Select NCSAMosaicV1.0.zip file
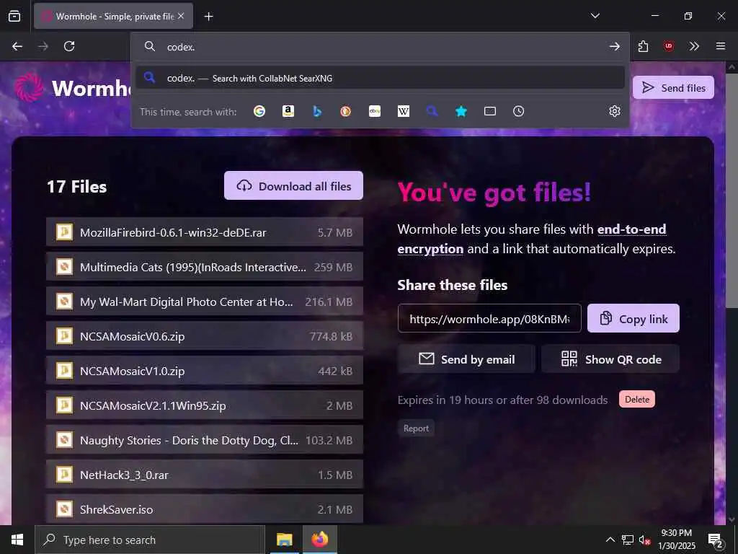 point(204,371)
